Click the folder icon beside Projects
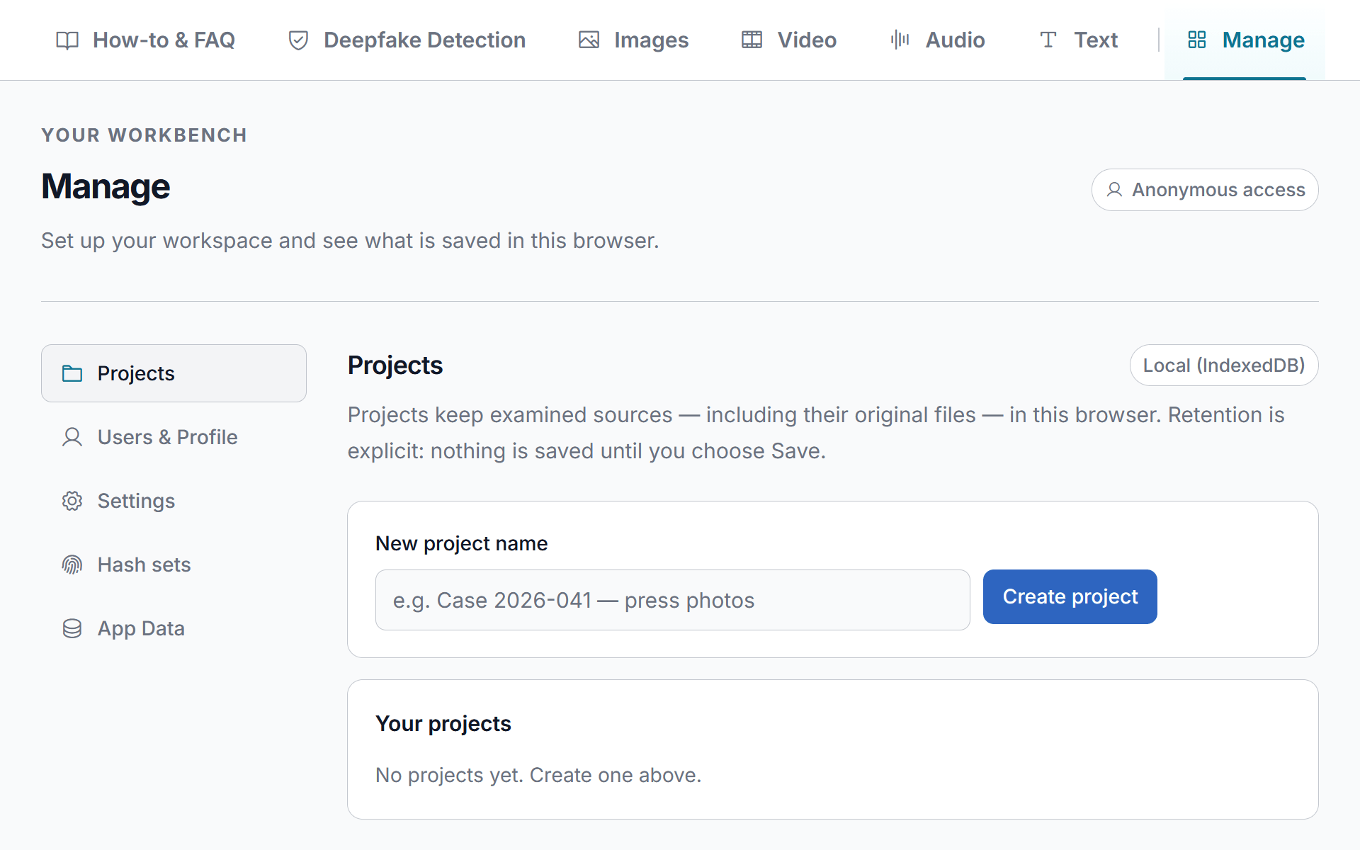Viewport: 1360px width, 850px height. pyautogui.click(x=72, y=373)
